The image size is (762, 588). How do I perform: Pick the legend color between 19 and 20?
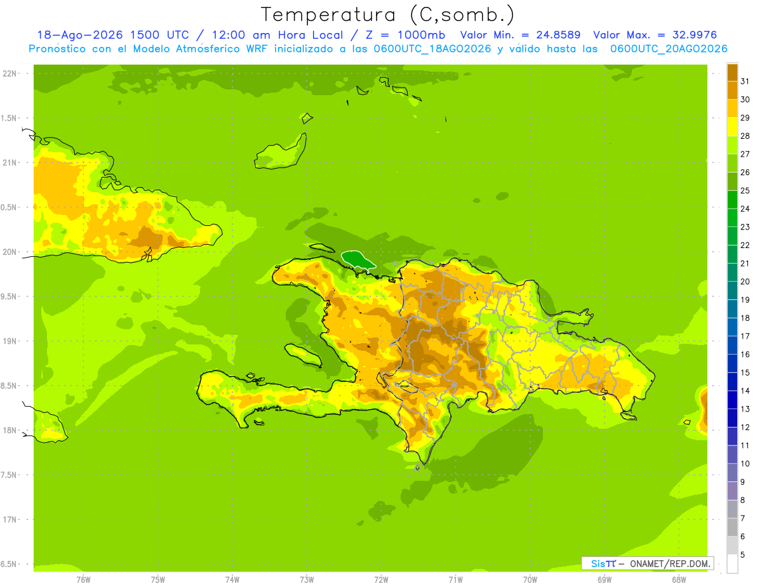pos(732,291)
